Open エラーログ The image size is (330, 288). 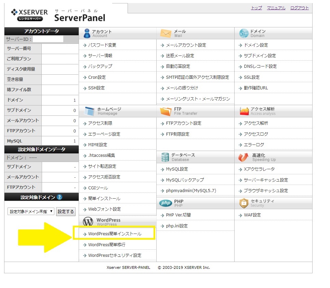tap(254, 145)
